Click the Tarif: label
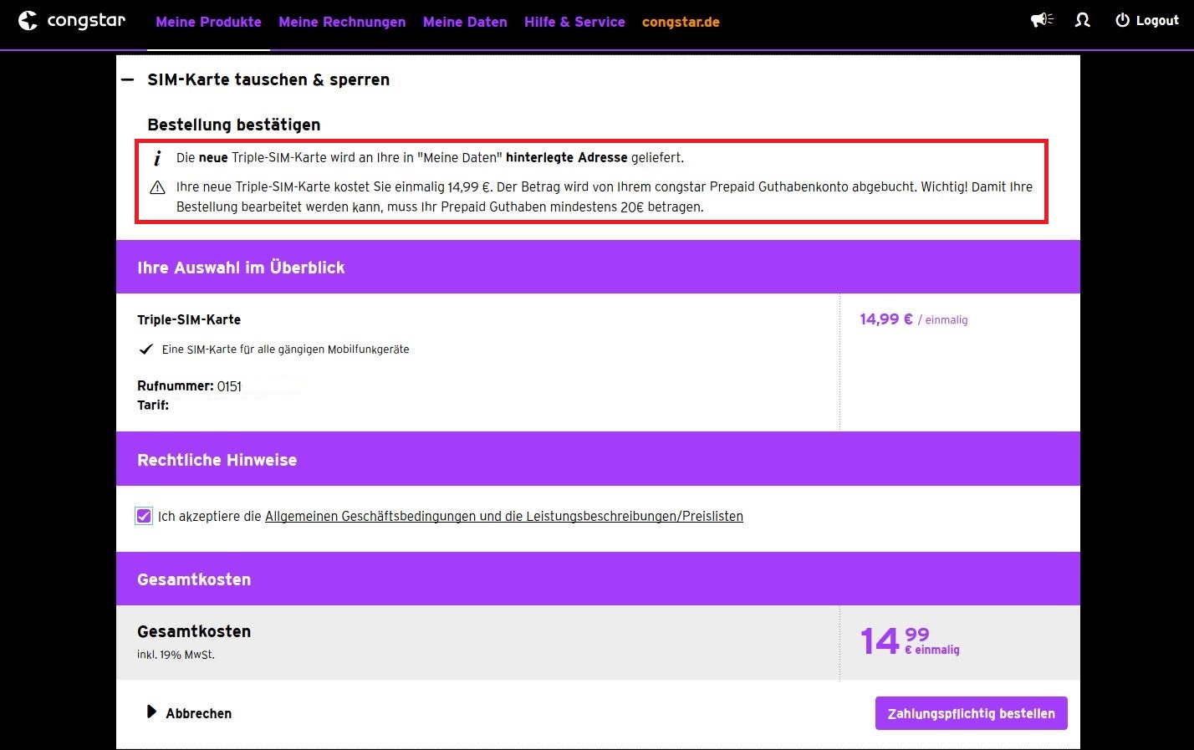 pos(153,405)
